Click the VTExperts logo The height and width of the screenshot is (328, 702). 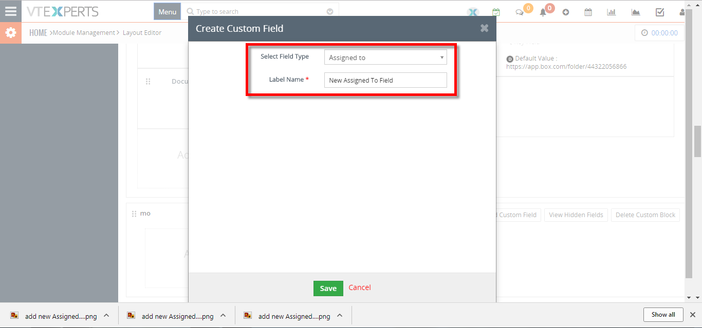click(x=62, y=11)
